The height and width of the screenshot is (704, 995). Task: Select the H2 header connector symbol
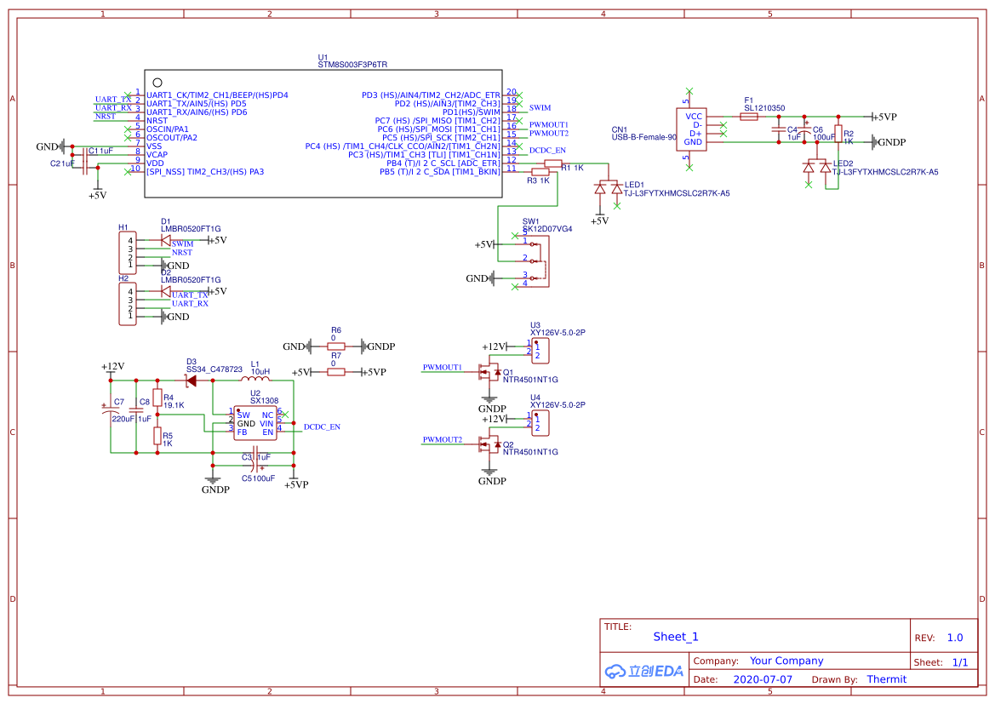pyautogui.click(x=128, y=303)
